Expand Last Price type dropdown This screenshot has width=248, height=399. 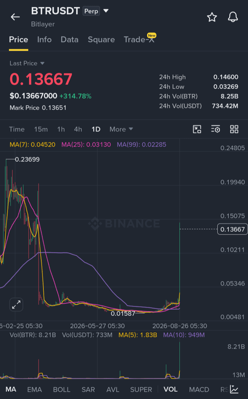[42, 63]
